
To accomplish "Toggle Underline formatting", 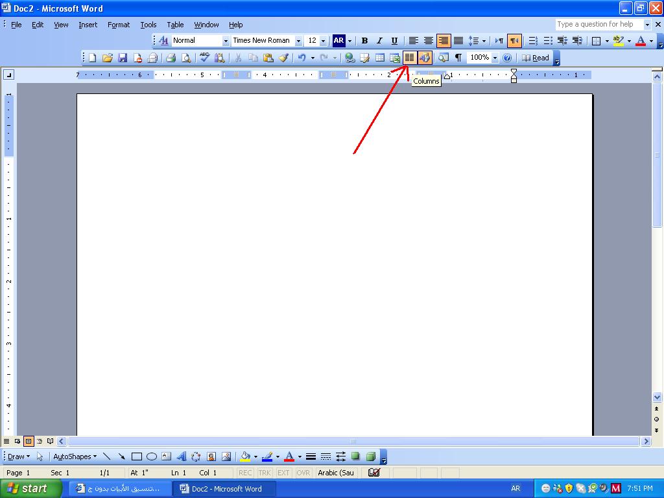I will click(394, 41).
